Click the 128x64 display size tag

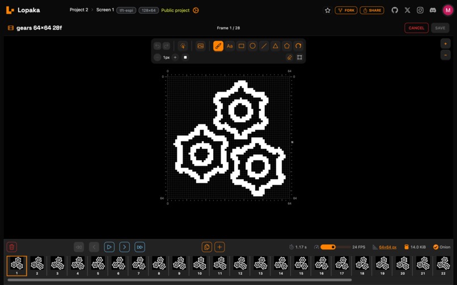tap(149, 10)
